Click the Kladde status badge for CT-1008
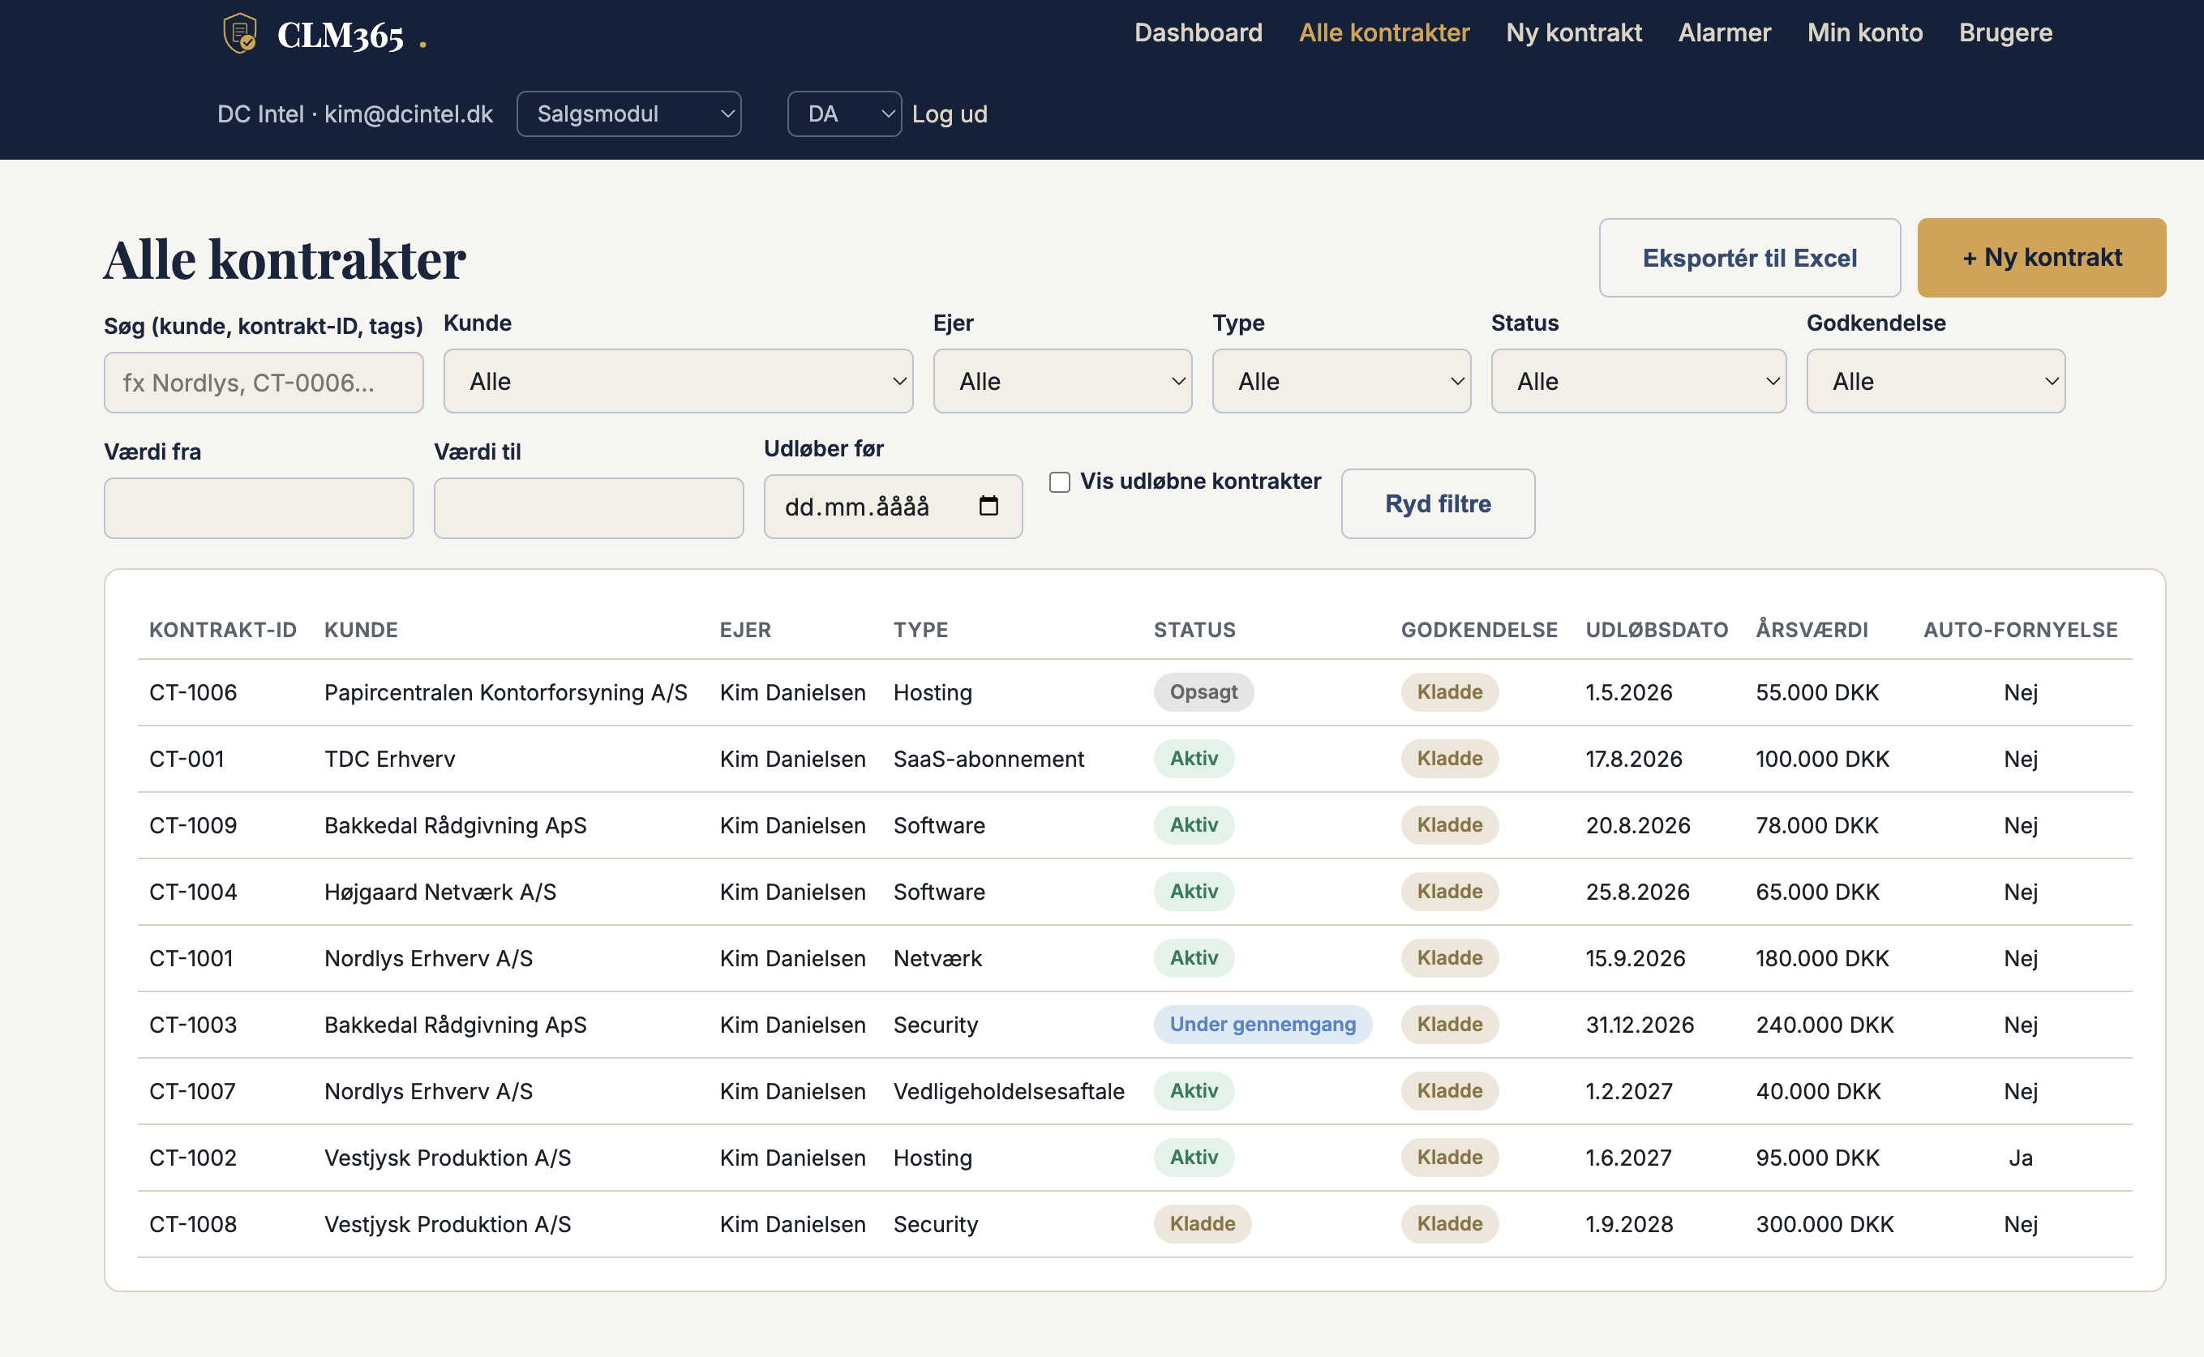Screen dimensions: 2204x1357 (1202, 1223)
